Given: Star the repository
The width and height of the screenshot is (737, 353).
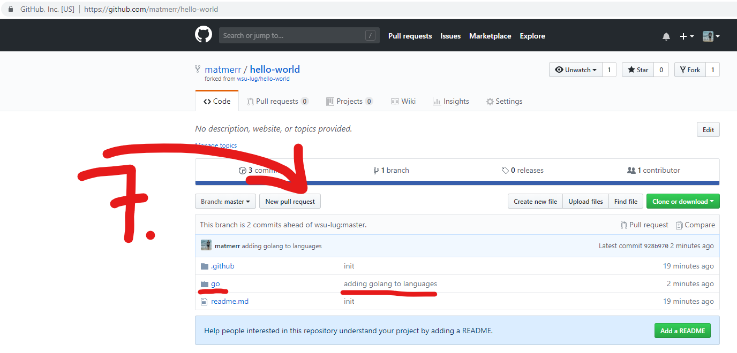Looking at the screenshot, I should [x=638, y=70].
